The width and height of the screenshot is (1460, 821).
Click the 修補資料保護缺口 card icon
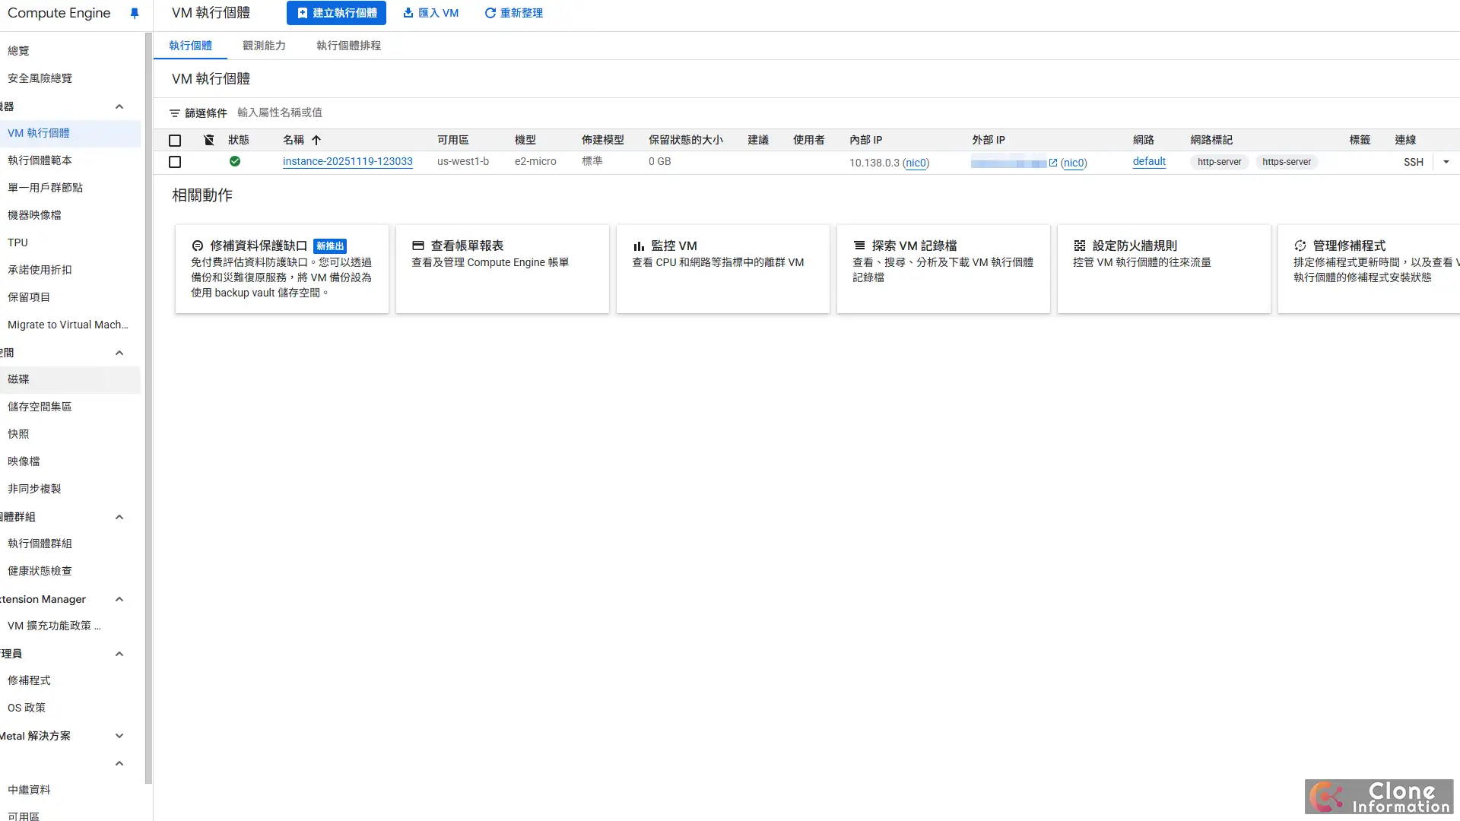pos(198,246)
